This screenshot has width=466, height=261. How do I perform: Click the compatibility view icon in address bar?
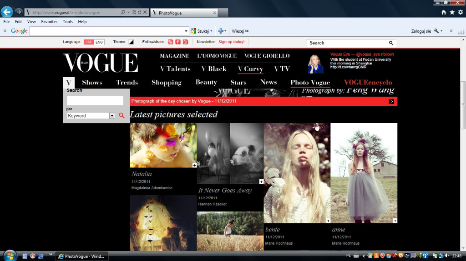[134, 12]
